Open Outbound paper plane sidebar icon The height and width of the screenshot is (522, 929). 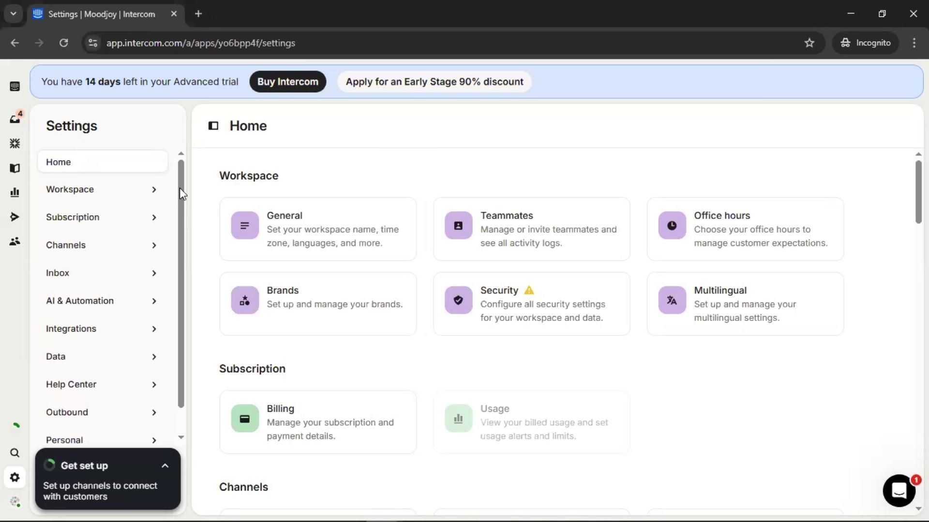tap(15, 217)
